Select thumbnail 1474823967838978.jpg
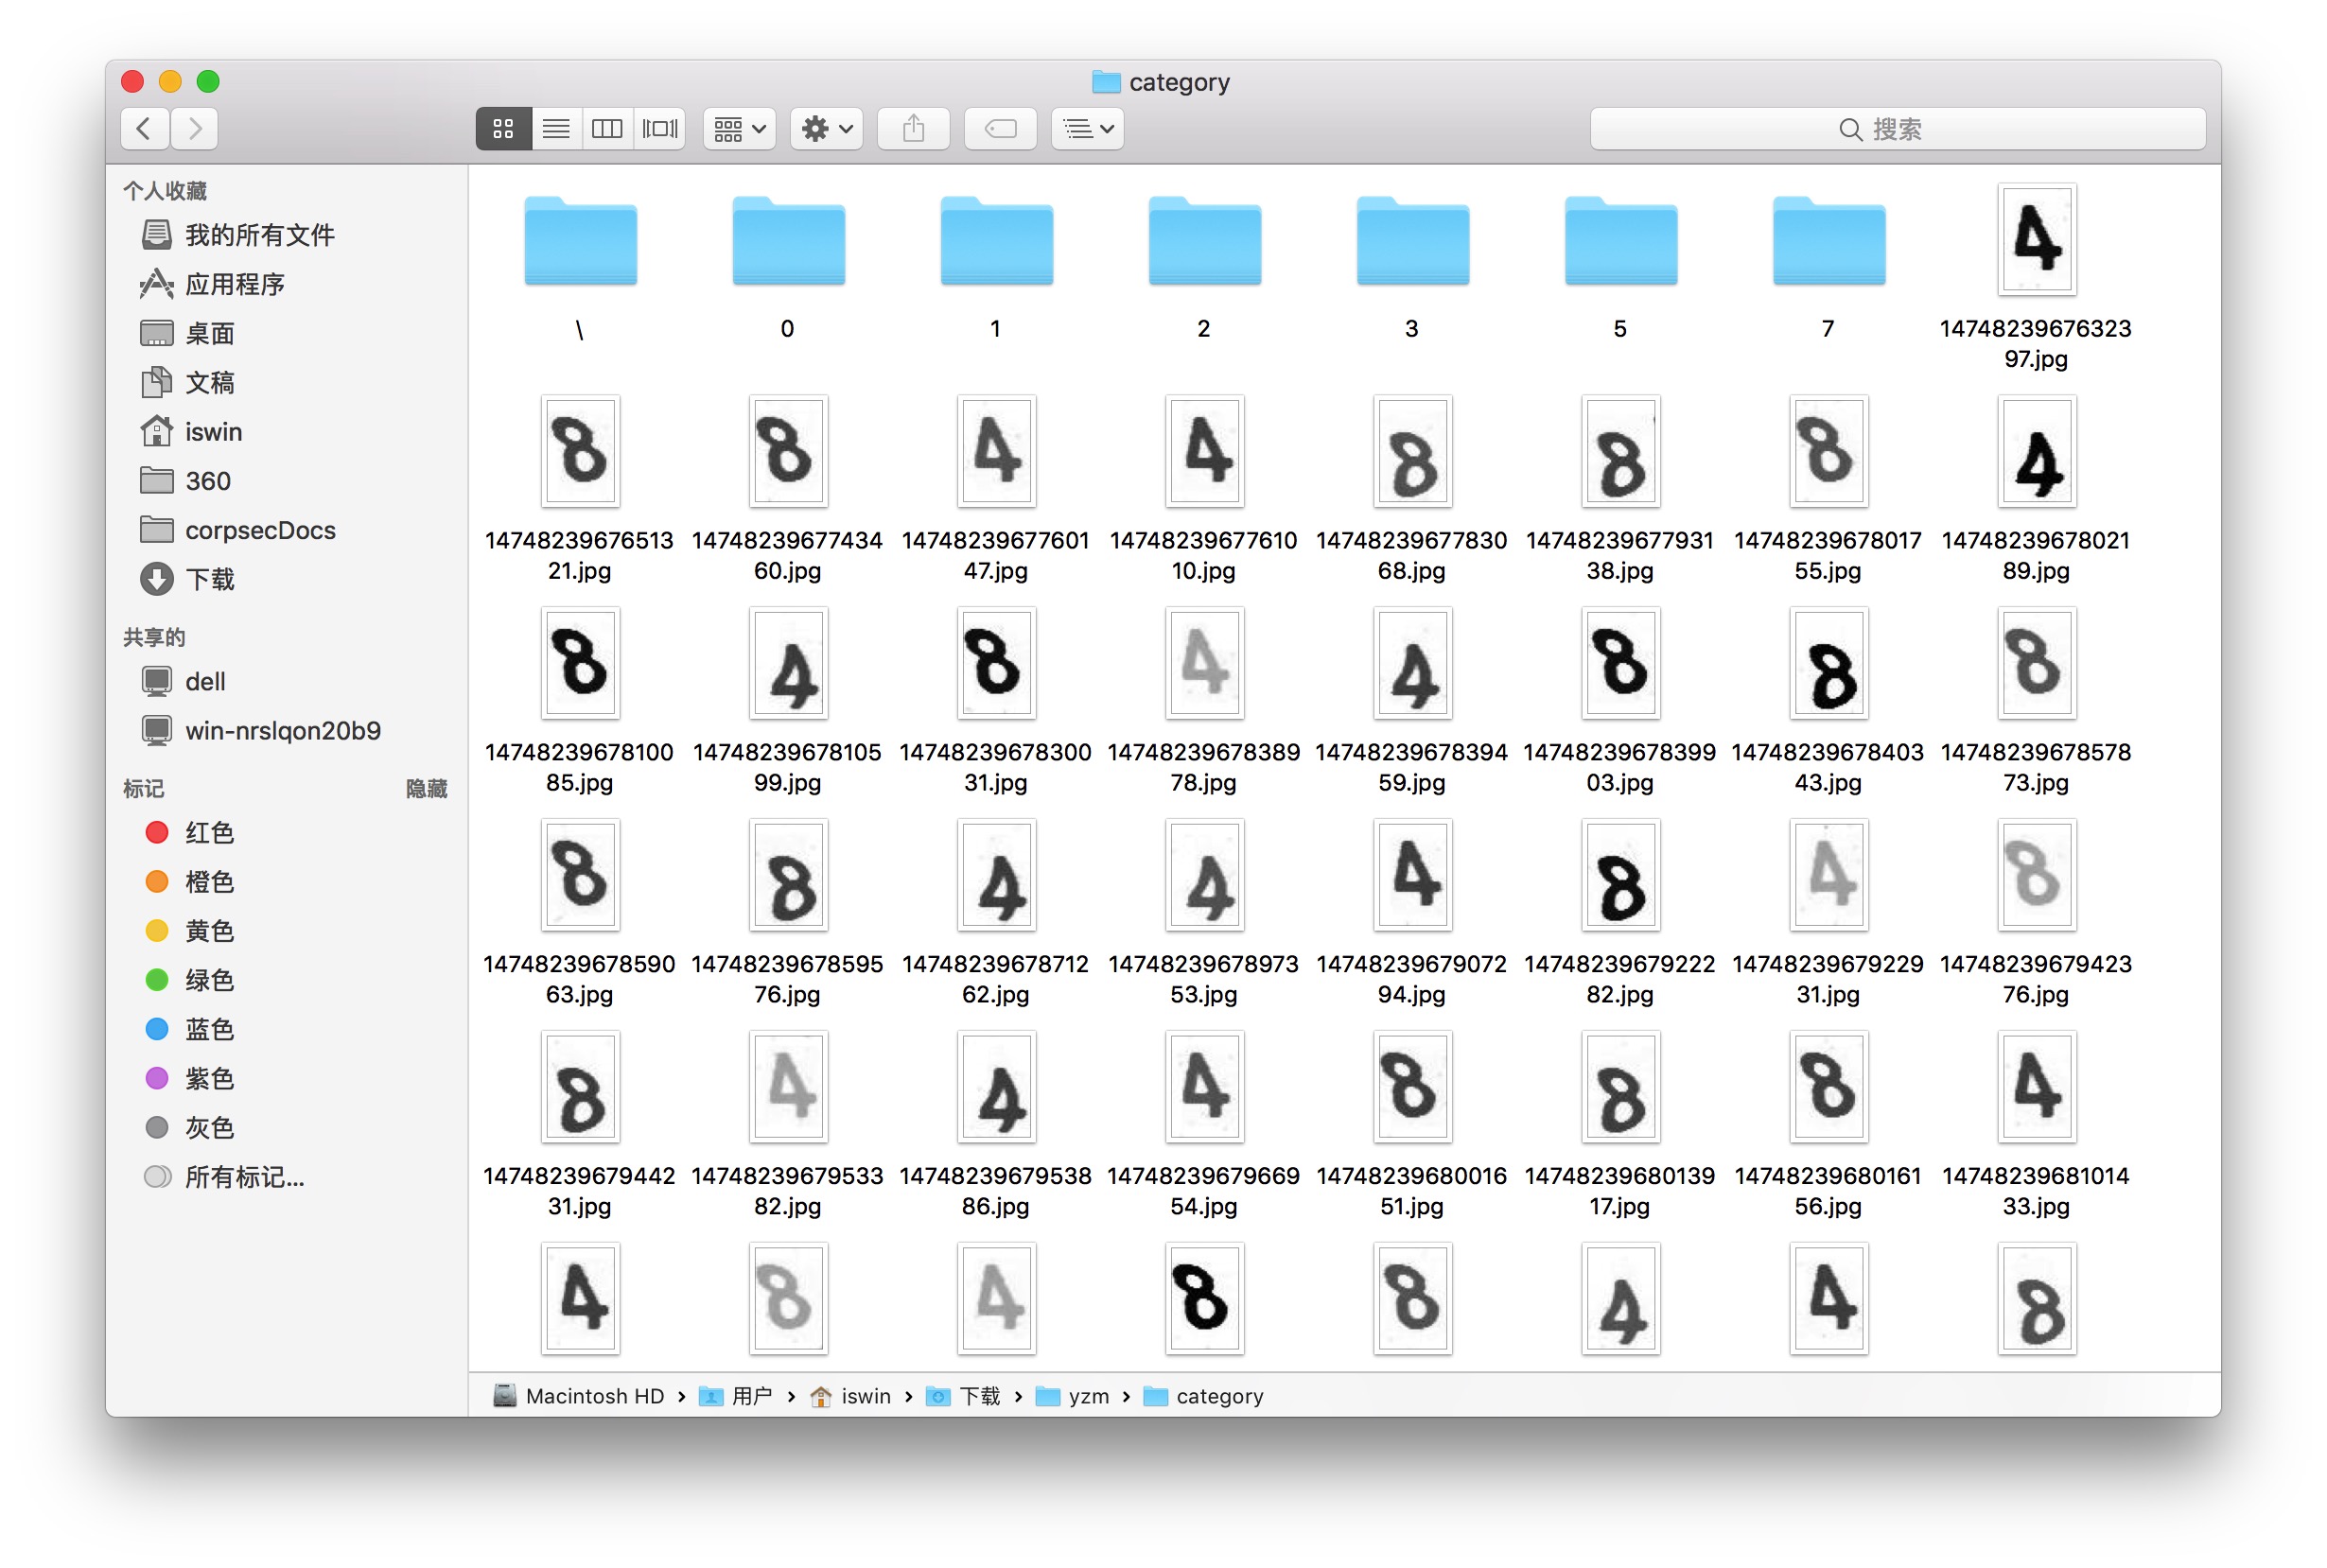Viewport: 2327px width, 1568px height. pos(1204,663)
